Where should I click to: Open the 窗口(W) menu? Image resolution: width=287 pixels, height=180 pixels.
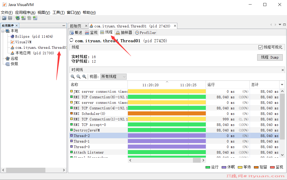[74, 13]
